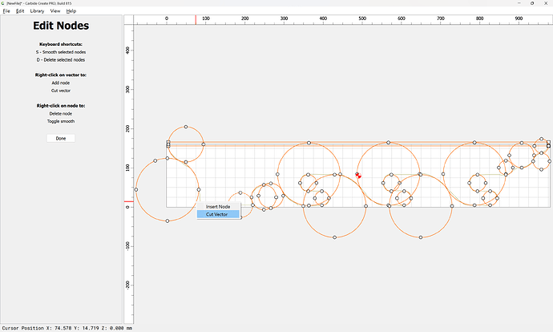The image size is (553, 332).
Task: Click the red marker on the horizontal ruler
Action: tap(196, 19)
